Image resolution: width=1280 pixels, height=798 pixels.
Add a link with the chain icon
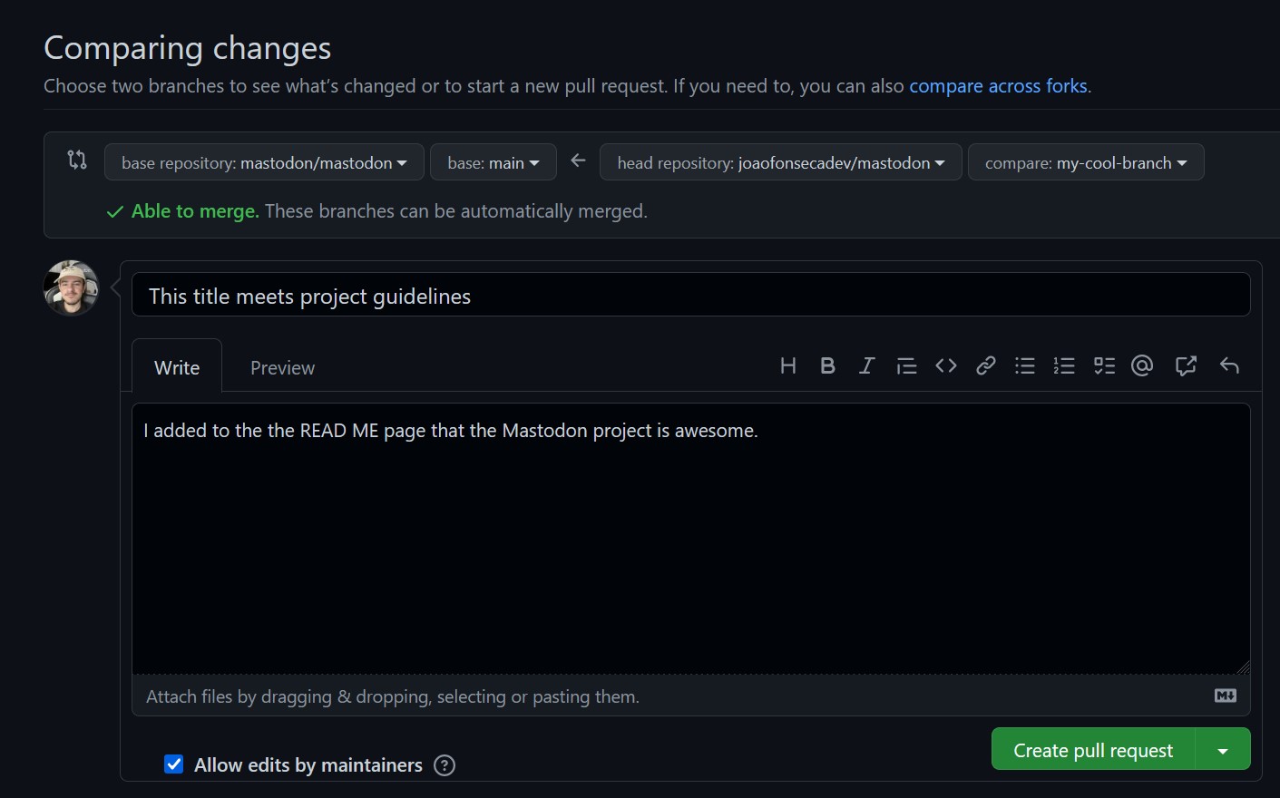coord(985,365)
